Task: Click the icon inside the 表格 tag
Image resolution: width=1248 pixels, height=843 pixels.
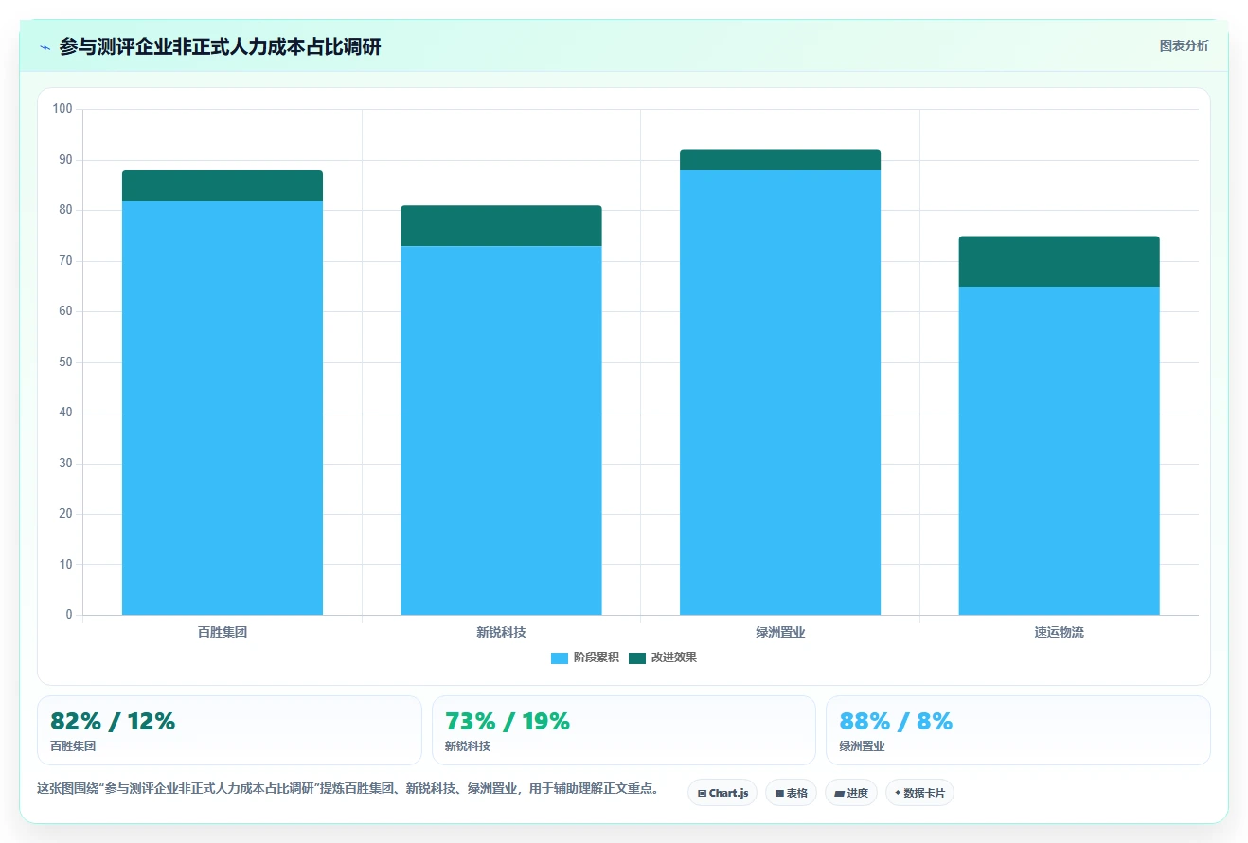Action: coord(779,793)
